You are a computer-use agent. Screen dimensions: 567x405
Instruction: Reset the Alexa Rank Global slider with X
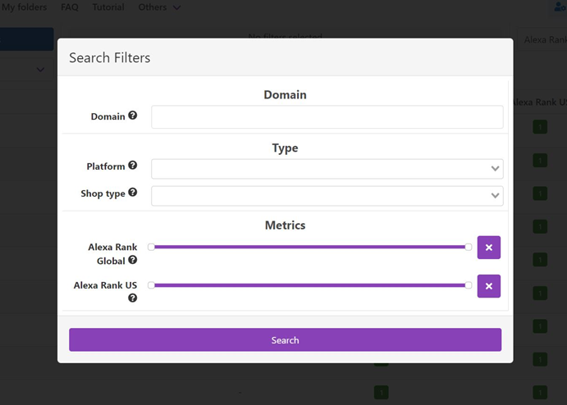(x=489, y=247)
